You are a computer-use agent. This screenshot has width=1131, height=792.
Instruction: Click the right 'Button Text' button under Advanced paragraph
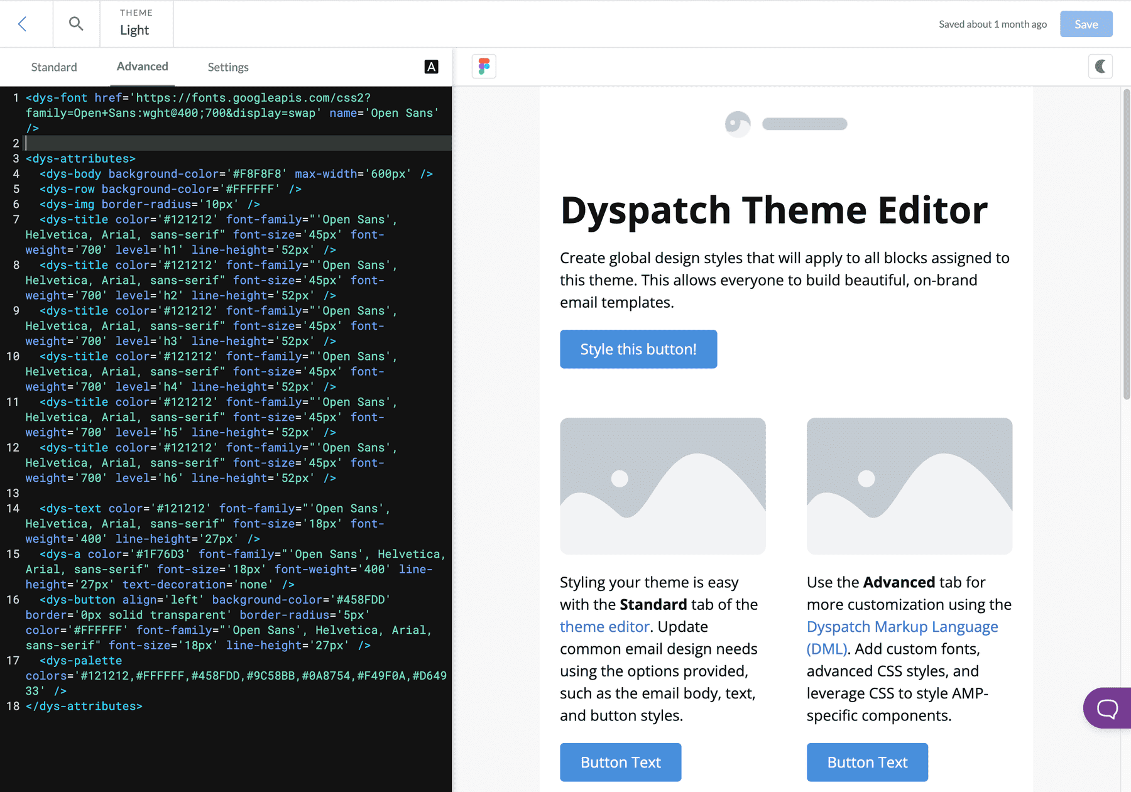click(x=867, y=762)
